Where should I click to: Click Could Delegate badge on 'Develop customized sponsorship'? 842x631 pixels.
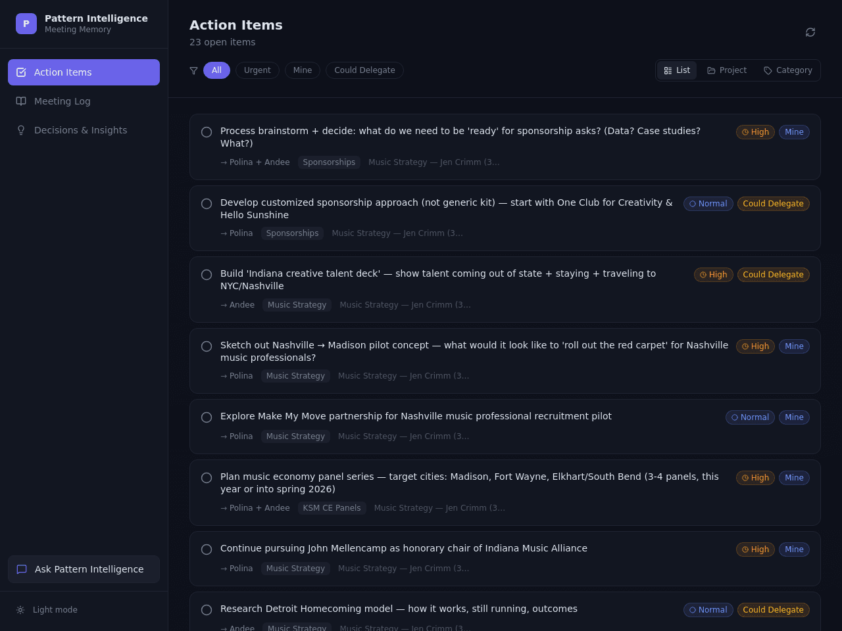point(773,204)
